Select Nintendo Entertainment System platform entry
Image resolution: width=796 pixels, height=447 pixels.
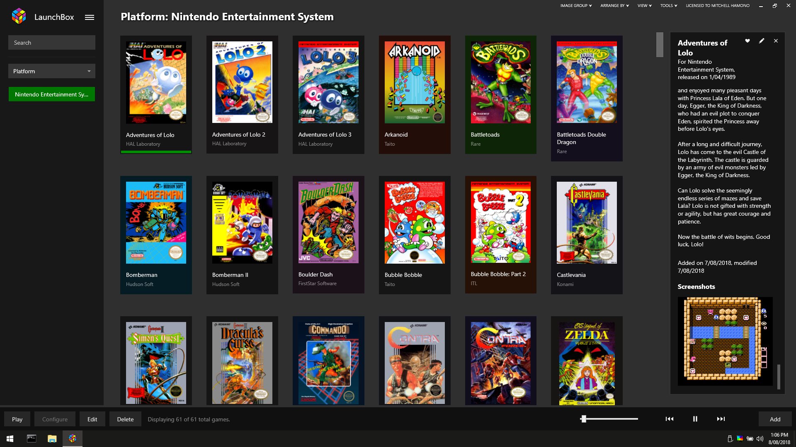click(x=52, y=94)
